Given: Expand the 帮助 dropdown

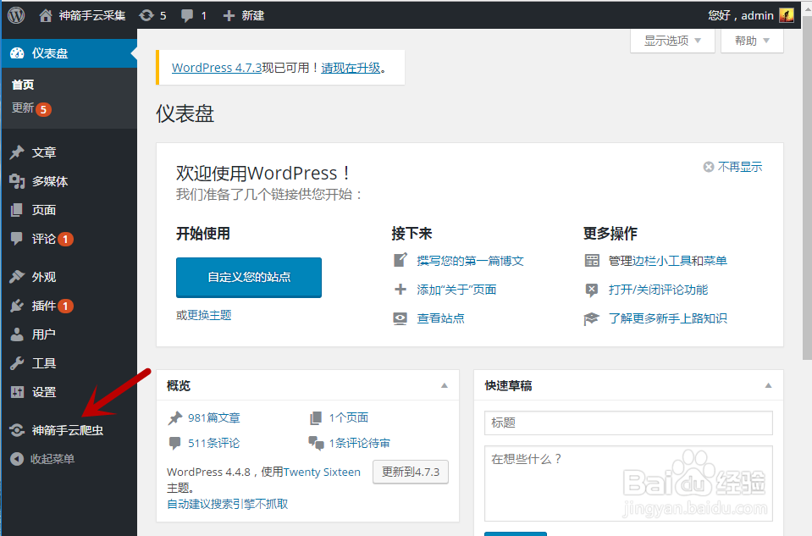Looking at the screenshot, I should click(750, 40).
